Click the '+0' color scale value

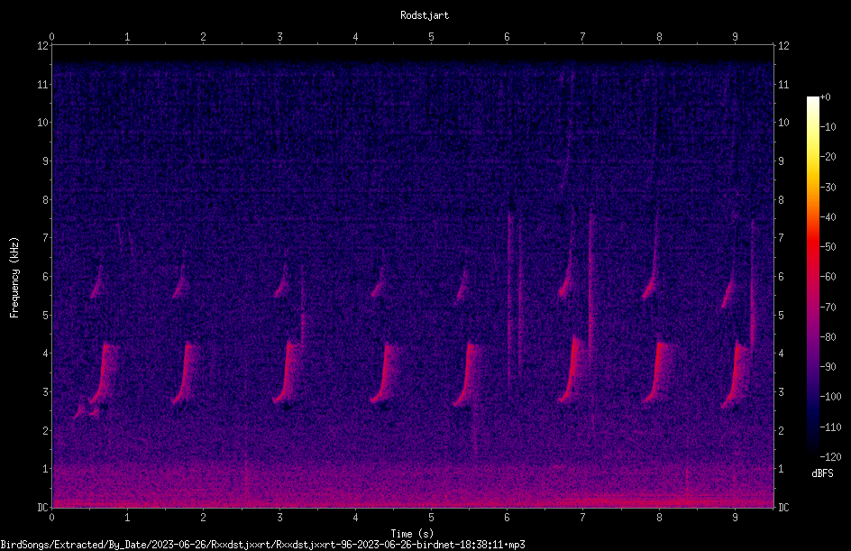point(826,97)
